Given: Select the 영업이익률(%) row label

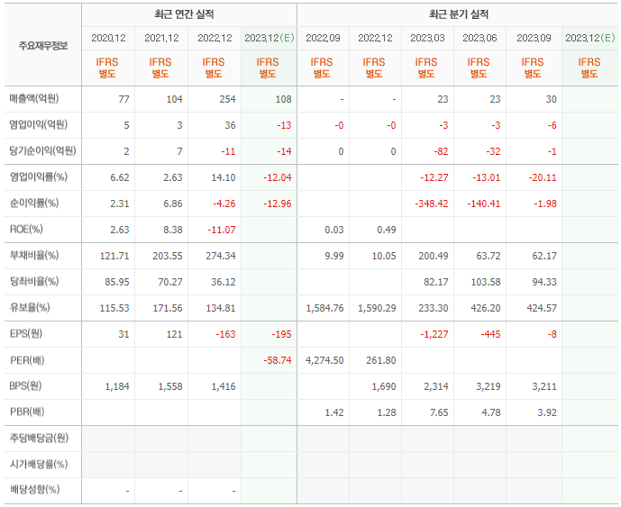Looking at the screenshot, I should (39, 177).
